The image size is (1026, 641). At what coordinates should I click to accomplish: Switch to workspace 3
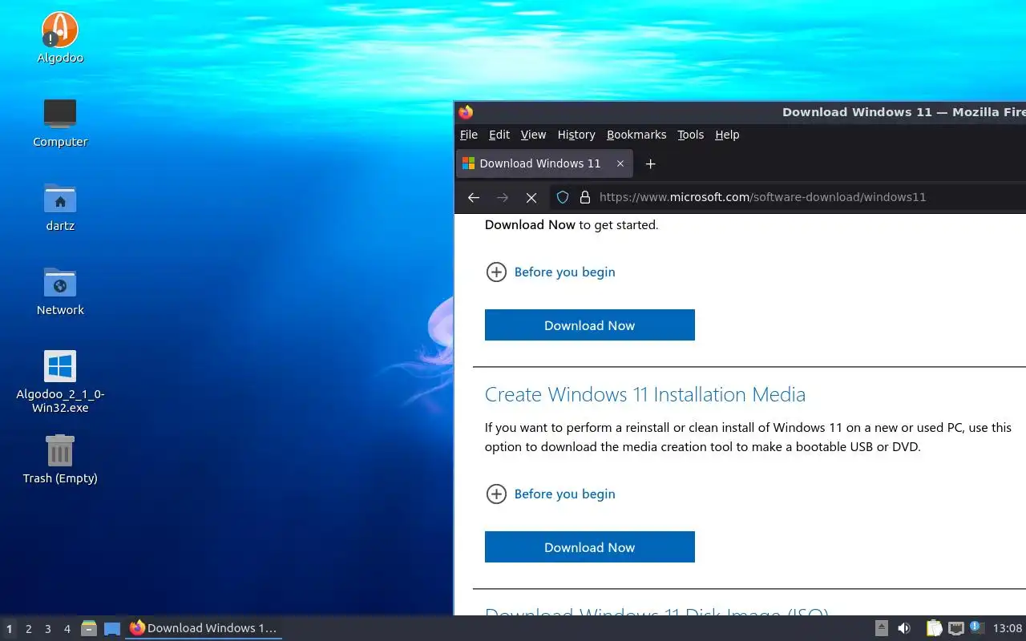click(x=48, y=629)
